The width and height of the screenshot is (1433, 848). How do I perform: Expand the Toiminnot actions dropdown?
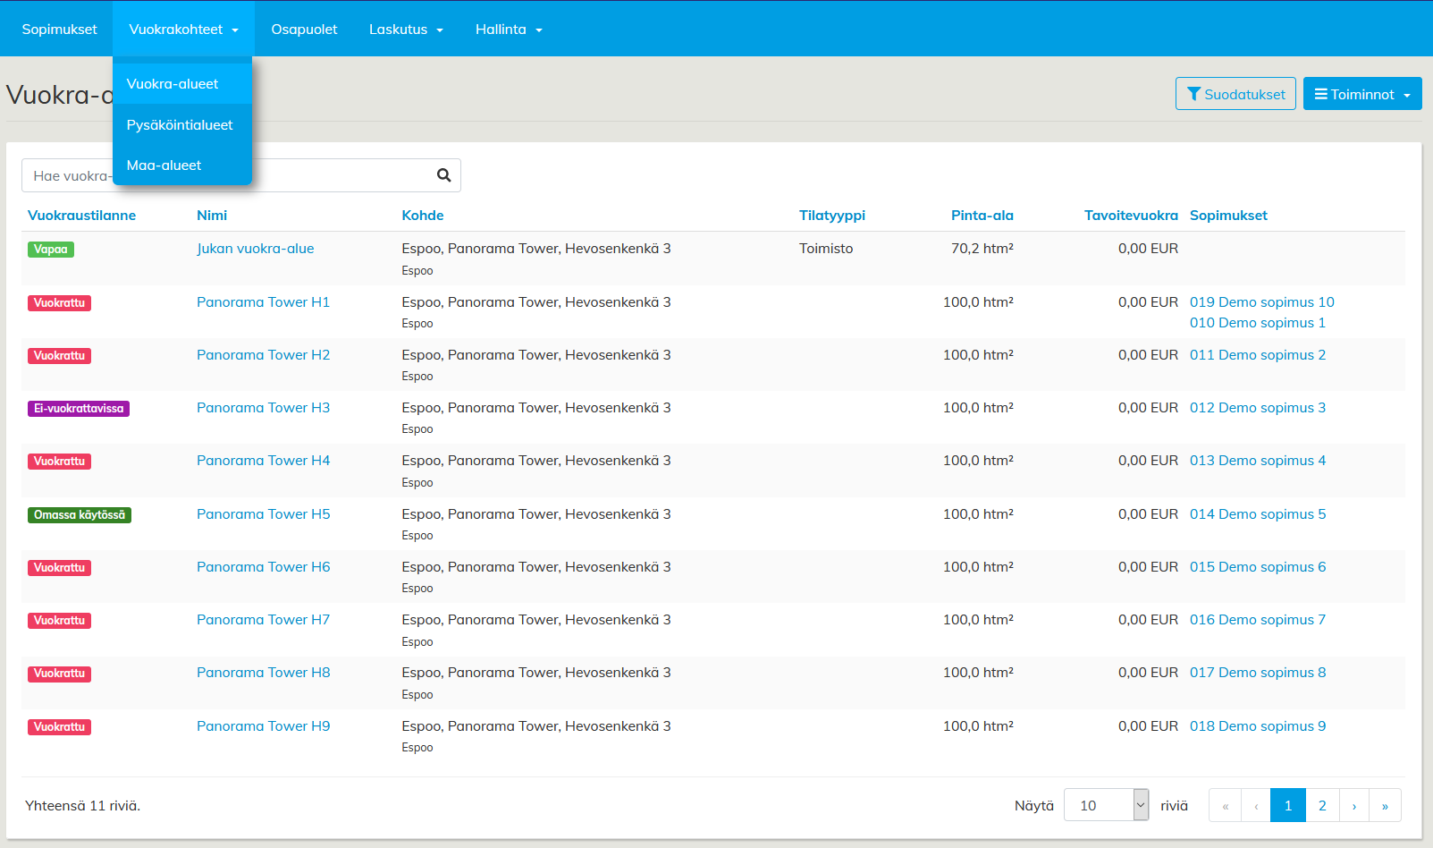tap(1361, 94)
